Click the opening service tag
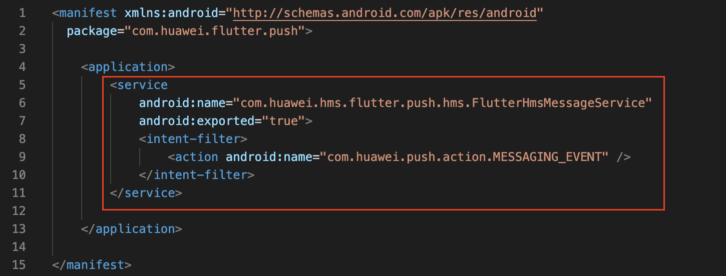The width and height of the screenshot is (726, 276). tap(139, 85)
